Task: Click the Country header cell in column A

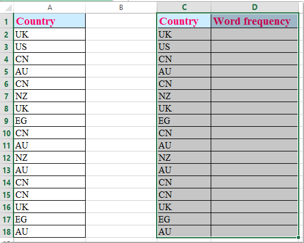Action: pos(50,21)
